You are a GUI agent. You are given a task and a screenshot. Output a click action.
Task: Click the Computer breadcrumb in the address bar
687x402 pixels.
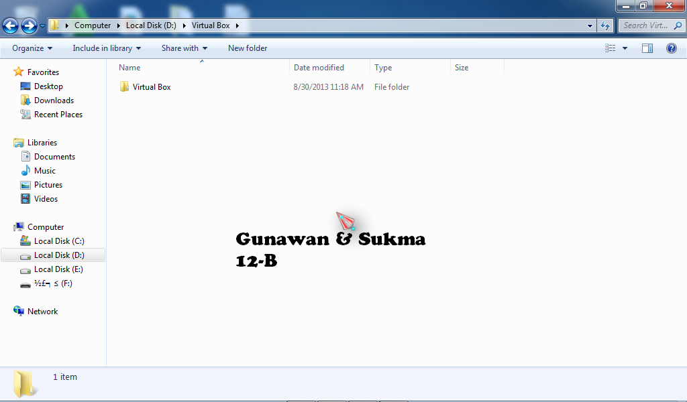point(93,25)
